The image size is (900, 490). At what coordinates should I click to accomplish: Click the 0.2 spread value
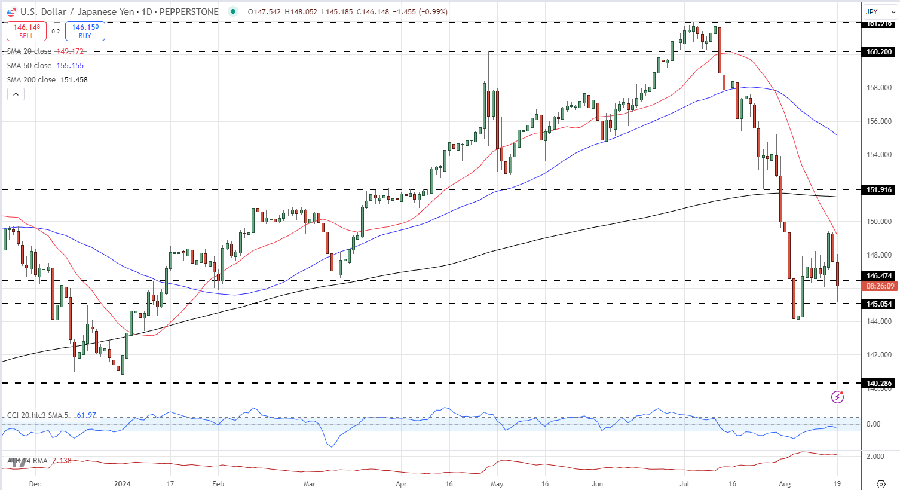pyautogui.click(x=56, y=32)
